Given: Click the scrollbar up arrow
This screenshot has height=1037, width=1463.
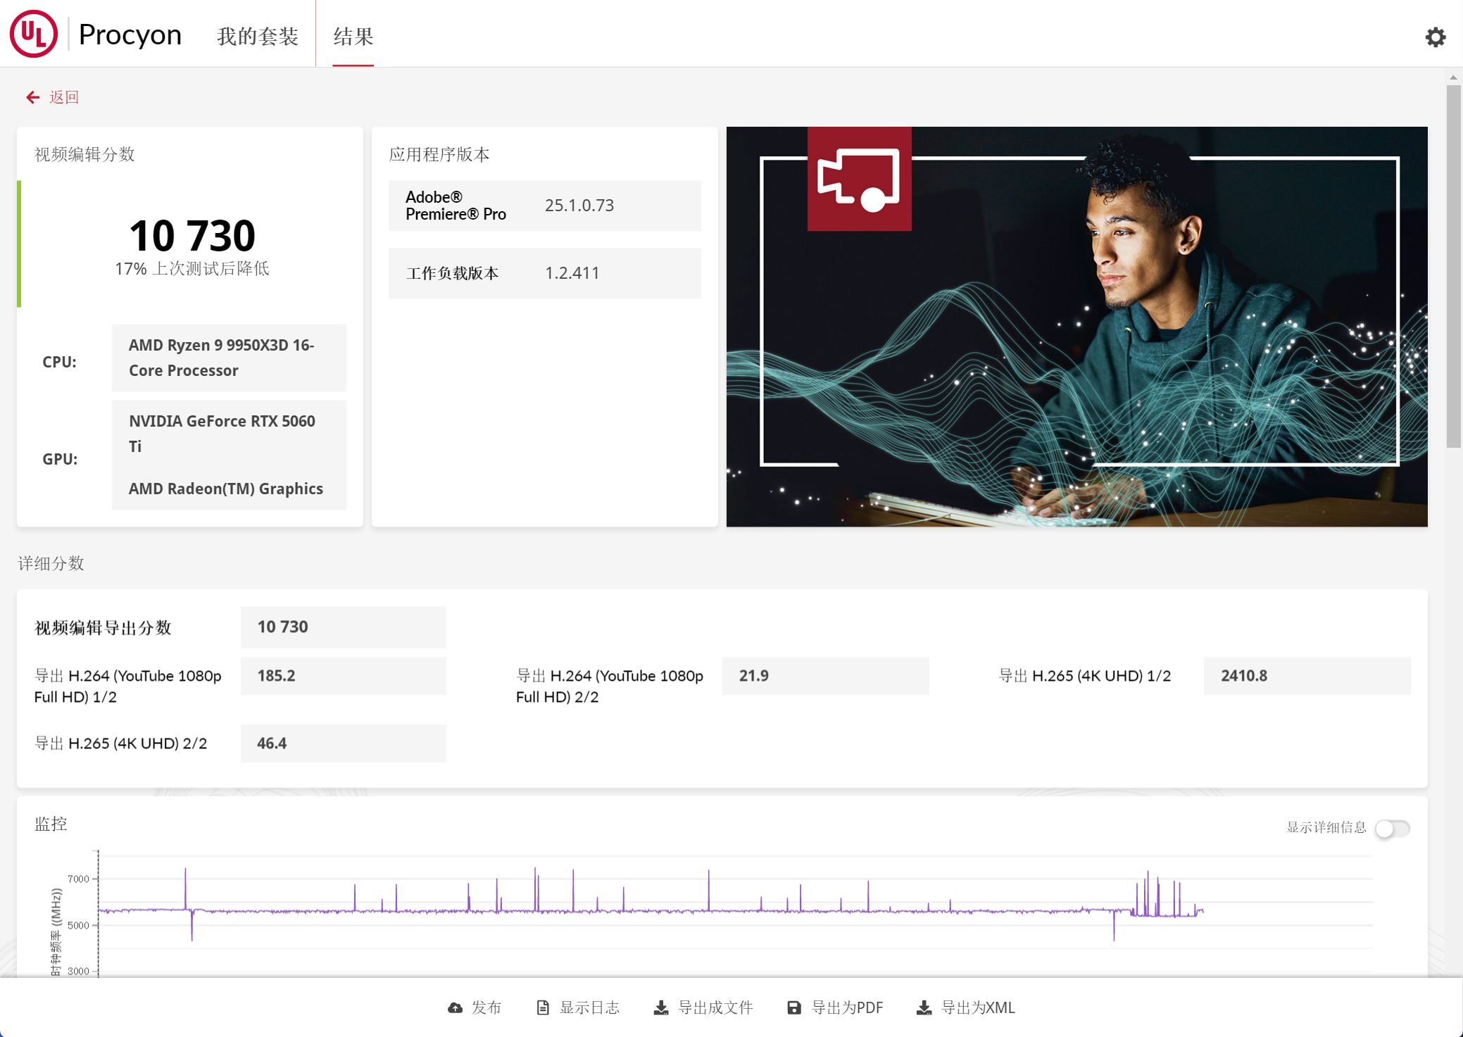Looking at the screenshot, I should (1453, 77).
